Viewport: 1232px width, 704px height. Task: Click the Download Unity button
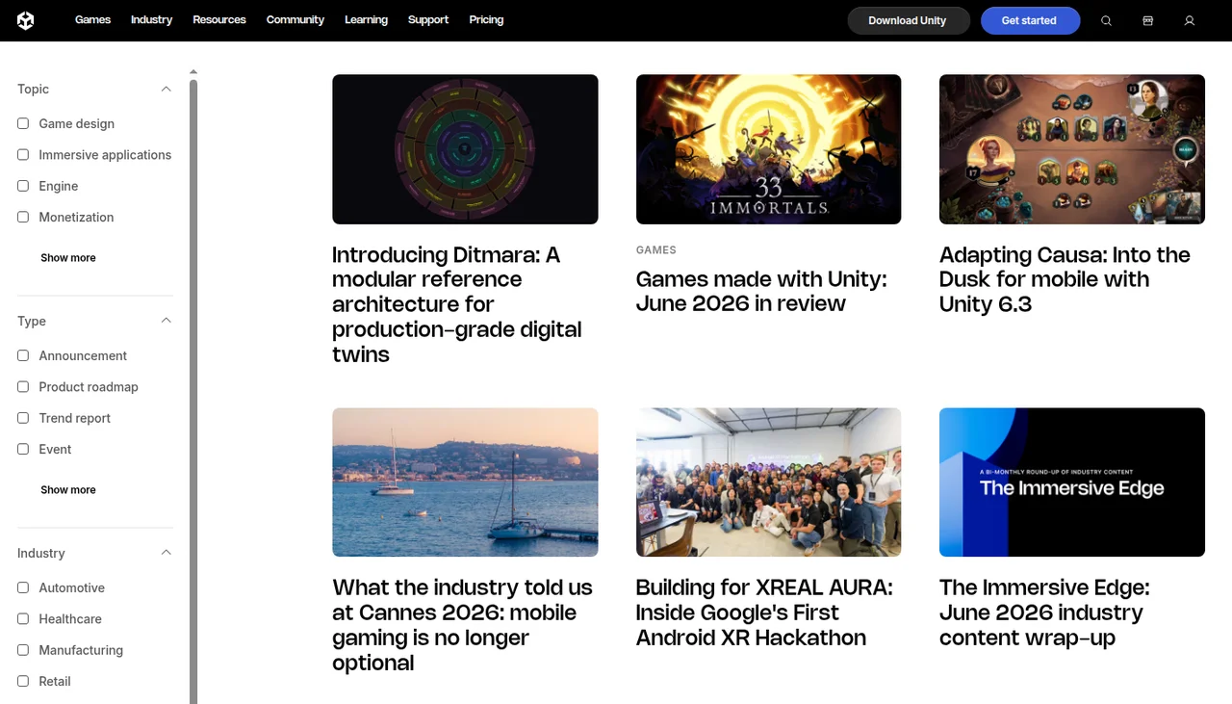[x=908, y=20]
